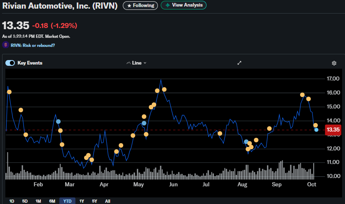Viewport: 345px width, 204px height.
Task: Select 5D time range
Action: pyautogui.click(x=25, y=201)
